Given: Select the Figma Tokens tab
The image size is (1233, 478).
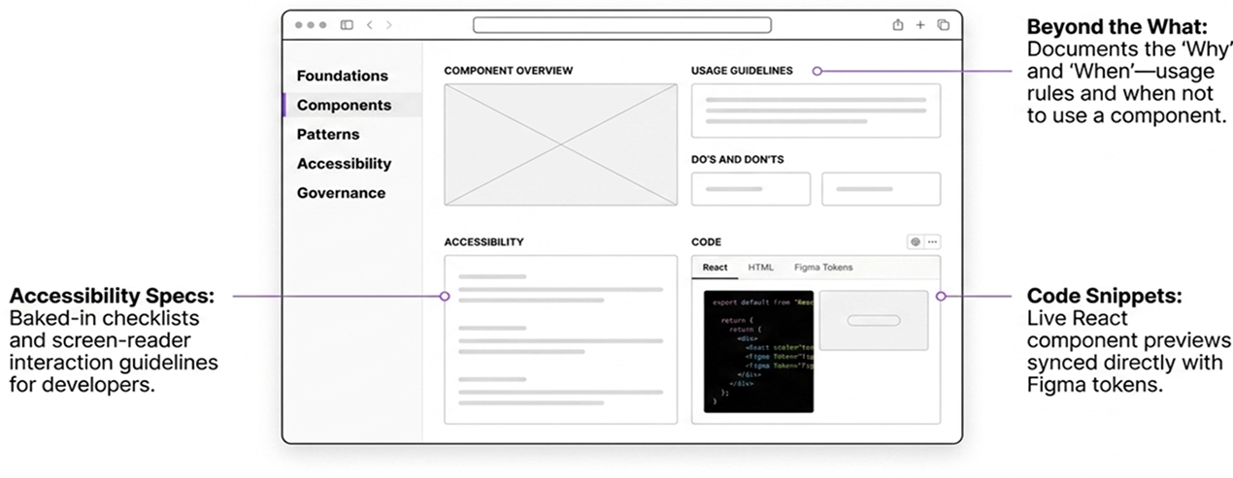Looking at the screenshot, I should [x=823, y=268].
